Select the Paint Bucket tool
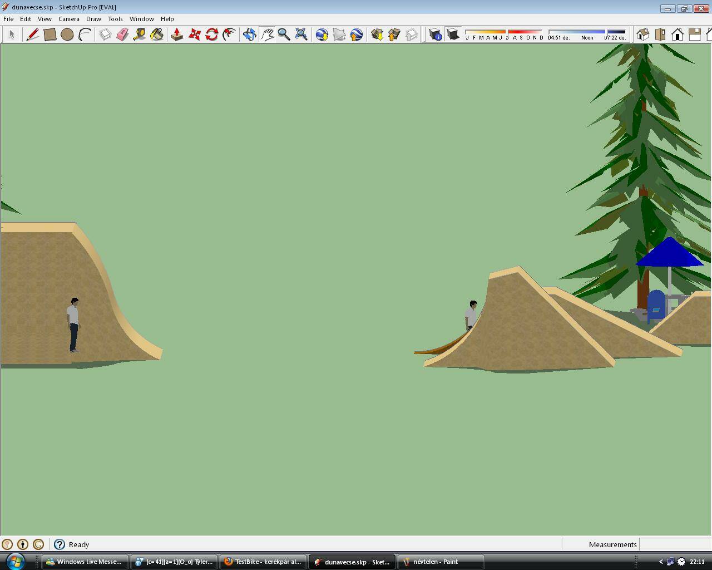The height and width of the screenshot is (570, 712). click(157, 35)
